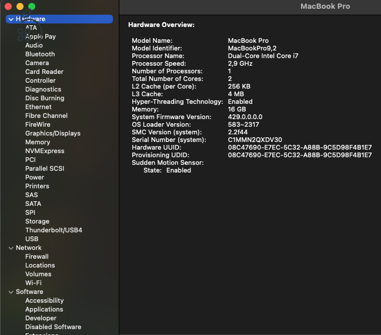The image size is (381, 335).
Task: Click the SMC version 2.2f44
Action: point(238,133)
